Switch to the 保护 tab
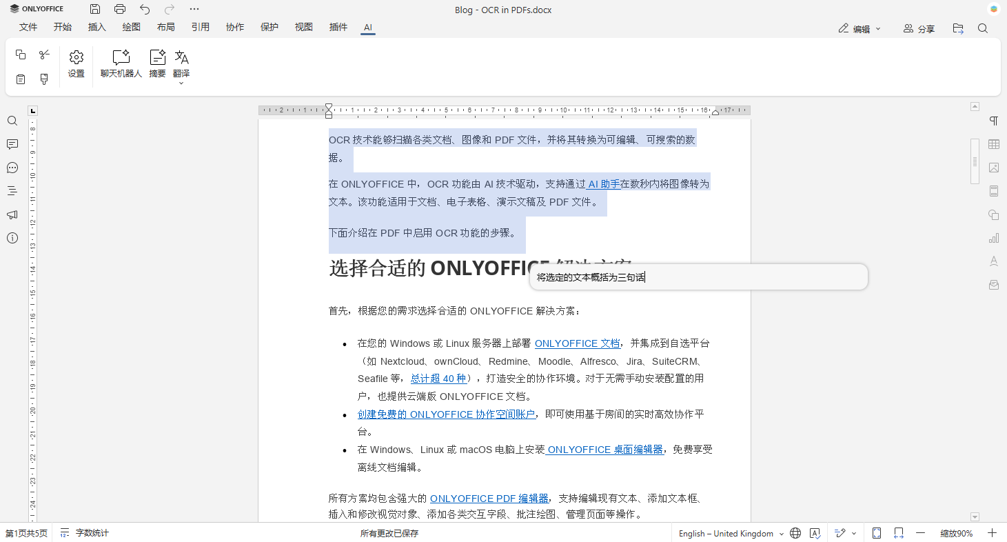The height and width of the screenshot is (542, 1007). (x=269, y=28)
